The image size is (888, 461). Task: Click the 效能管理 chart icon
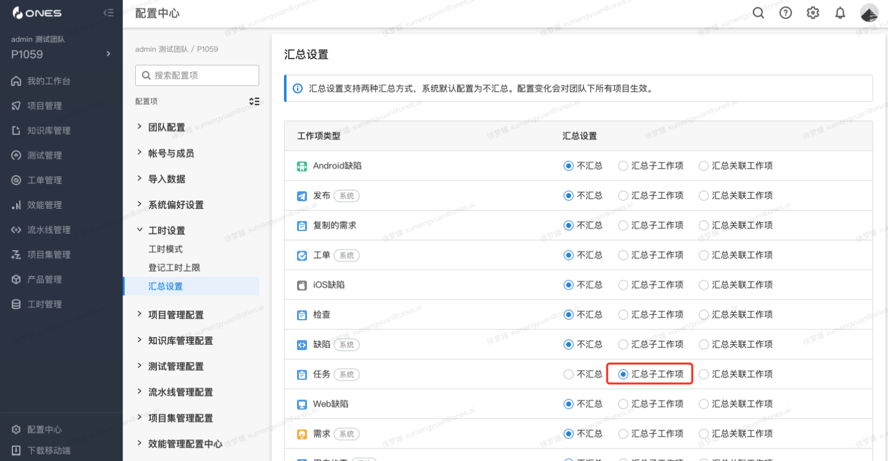pos(16,205)
